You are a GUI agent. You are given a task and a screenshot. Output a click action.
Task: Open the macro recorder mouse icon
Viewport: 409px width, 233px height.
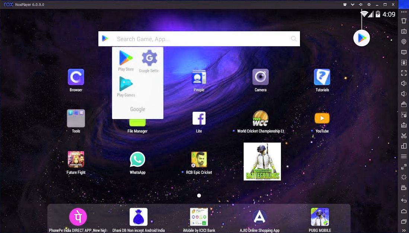click(404, 115)
